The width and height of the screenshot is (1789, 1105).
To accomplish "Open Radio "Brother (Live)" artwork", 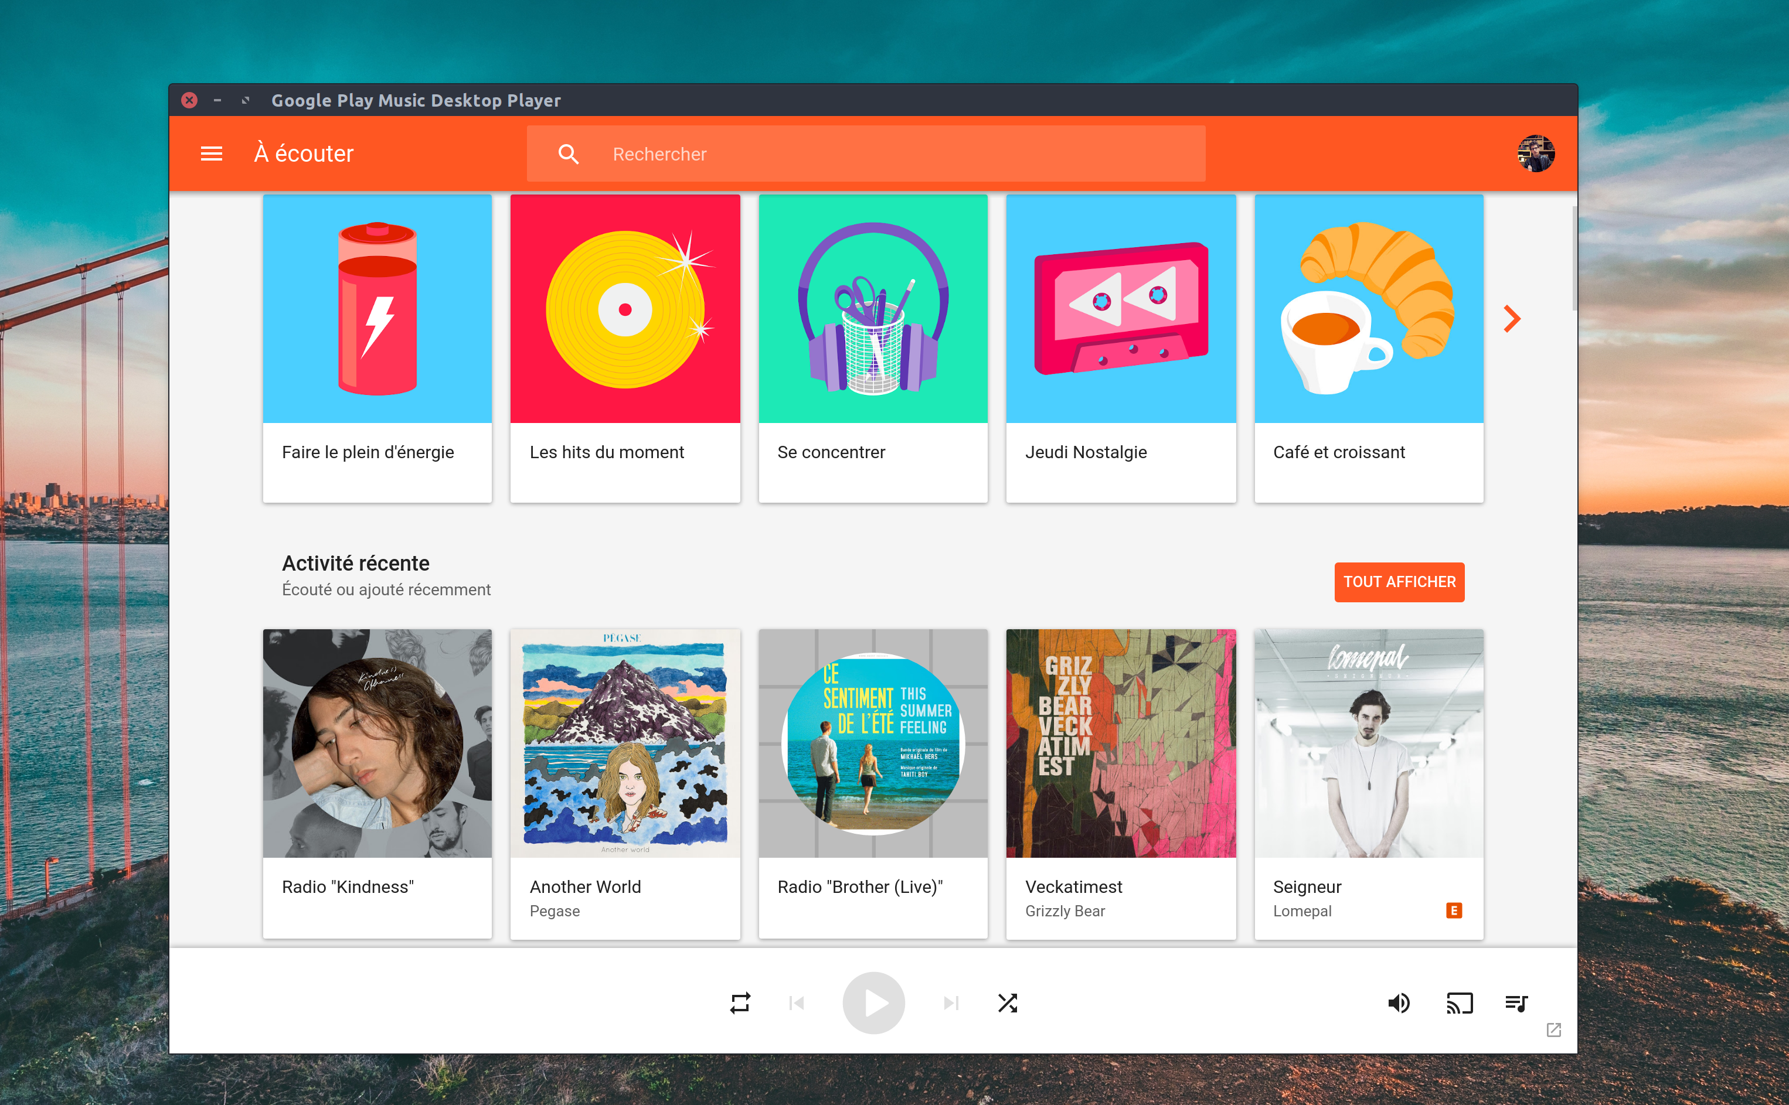I will pos(873,744).
